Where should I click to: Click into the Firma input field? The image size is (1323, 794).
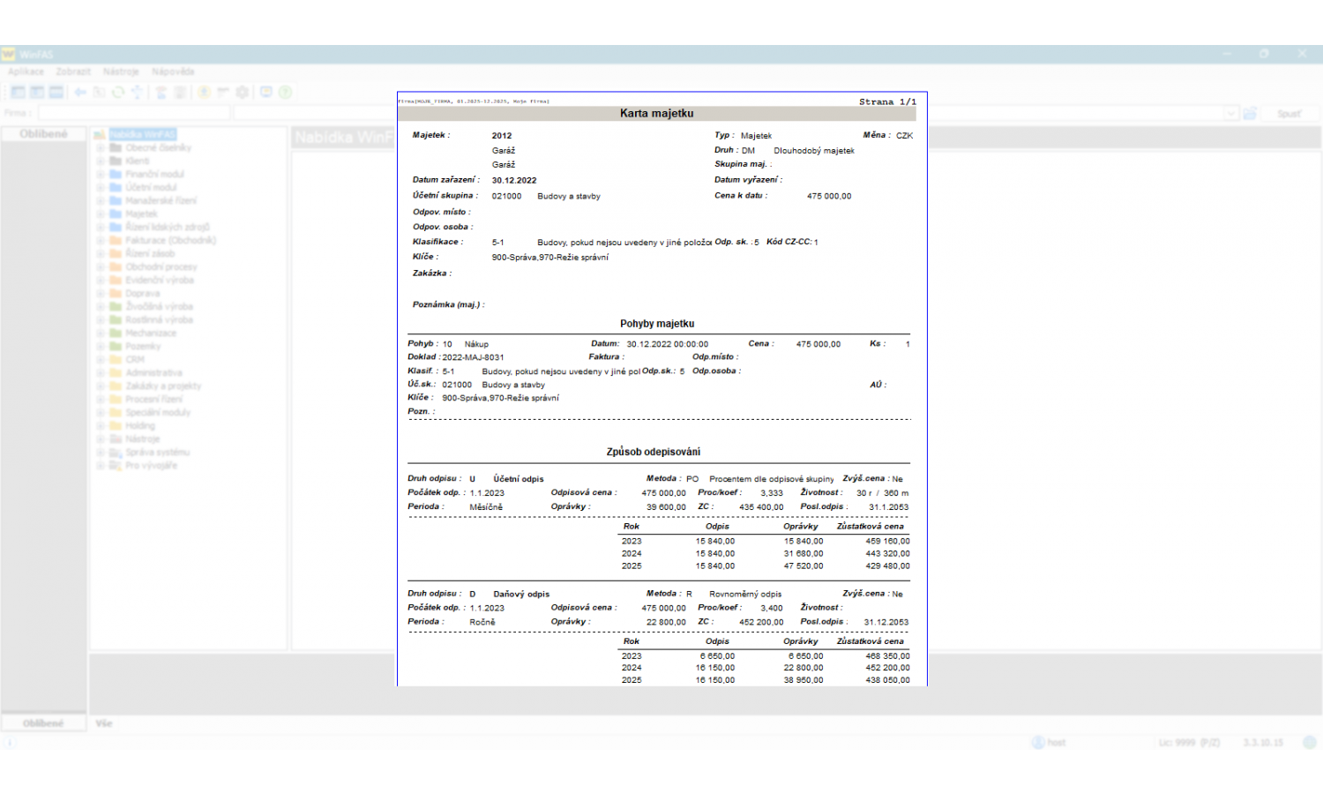[x=133, y=113]
